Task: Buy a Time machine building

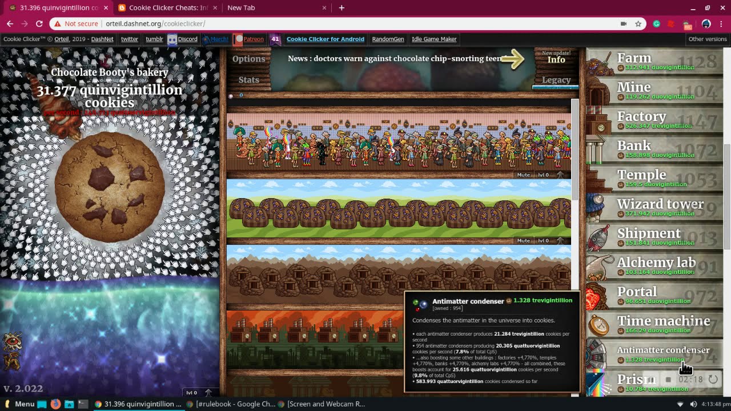Action: [654, 324]
